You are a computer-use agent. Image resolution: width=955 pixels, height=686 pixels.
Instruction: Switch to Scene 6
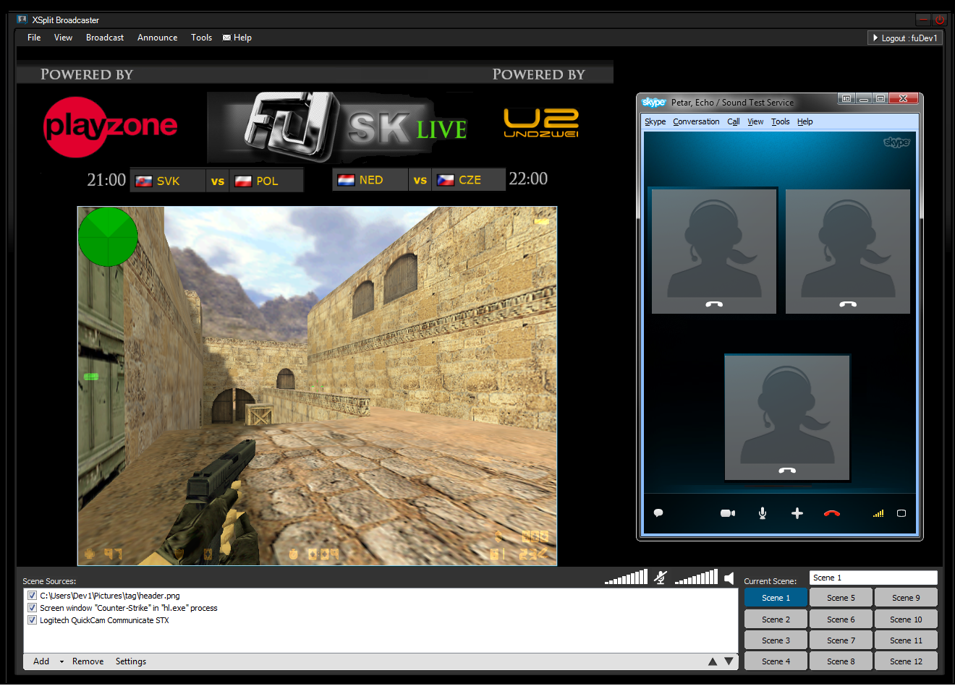click(x=841, y=619)
